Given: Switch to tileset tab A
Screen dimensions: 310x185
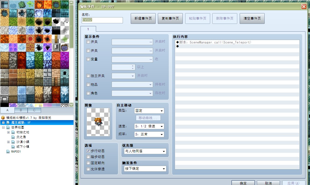Looking at the screenshot, I should click(8, 110).
